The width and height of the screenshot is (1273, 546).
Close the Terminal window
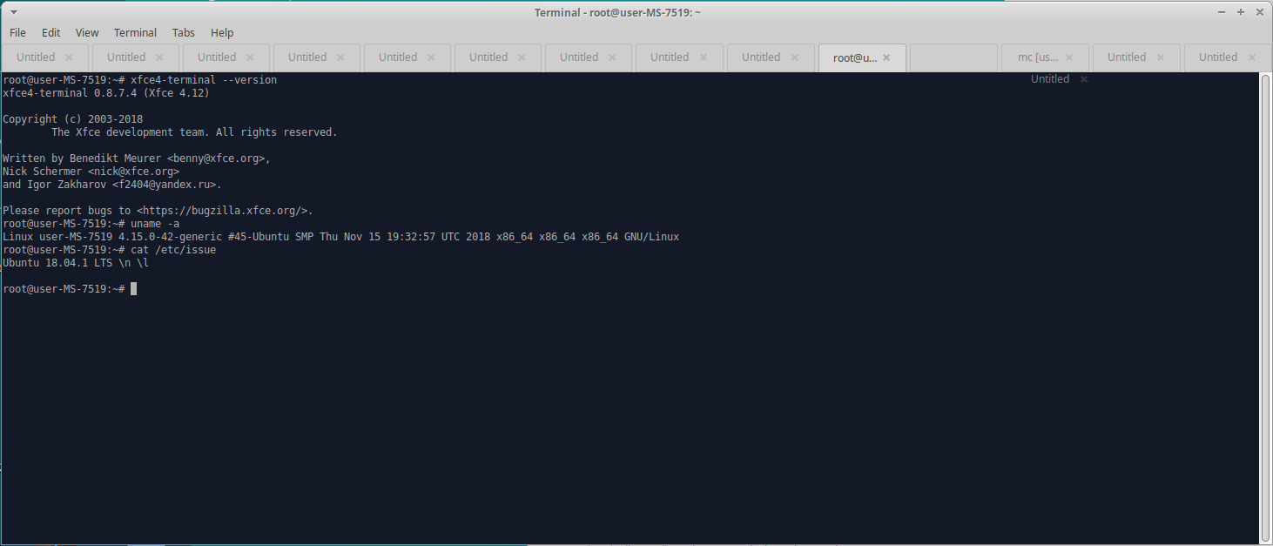tap(1258, 12)
